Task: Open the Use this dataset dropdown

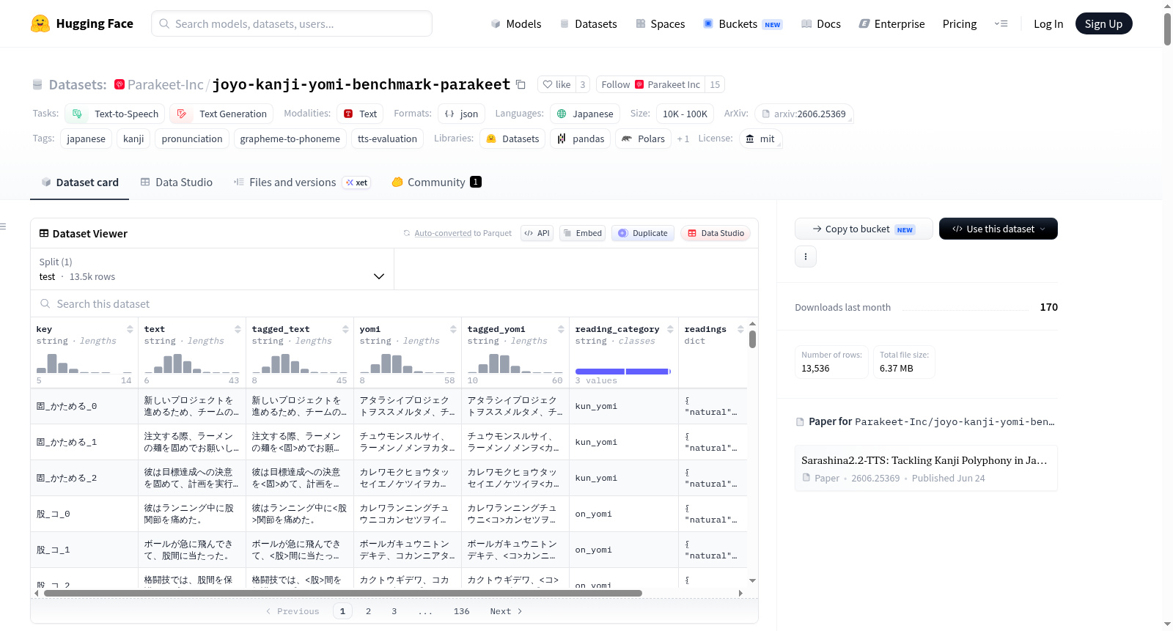Action: click(998, 229)
